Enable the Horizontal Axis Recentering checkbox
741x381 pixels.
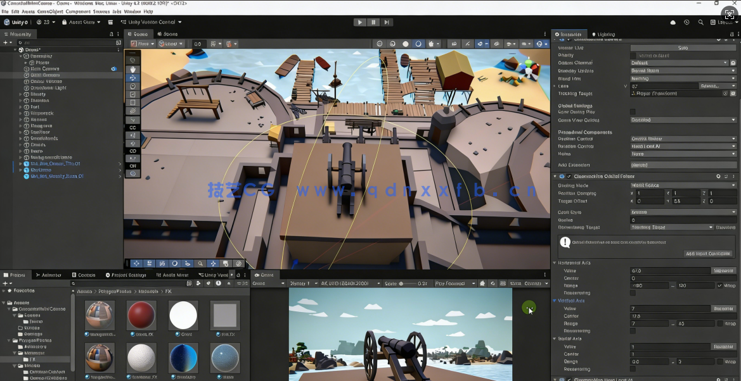tap(633, 293)
